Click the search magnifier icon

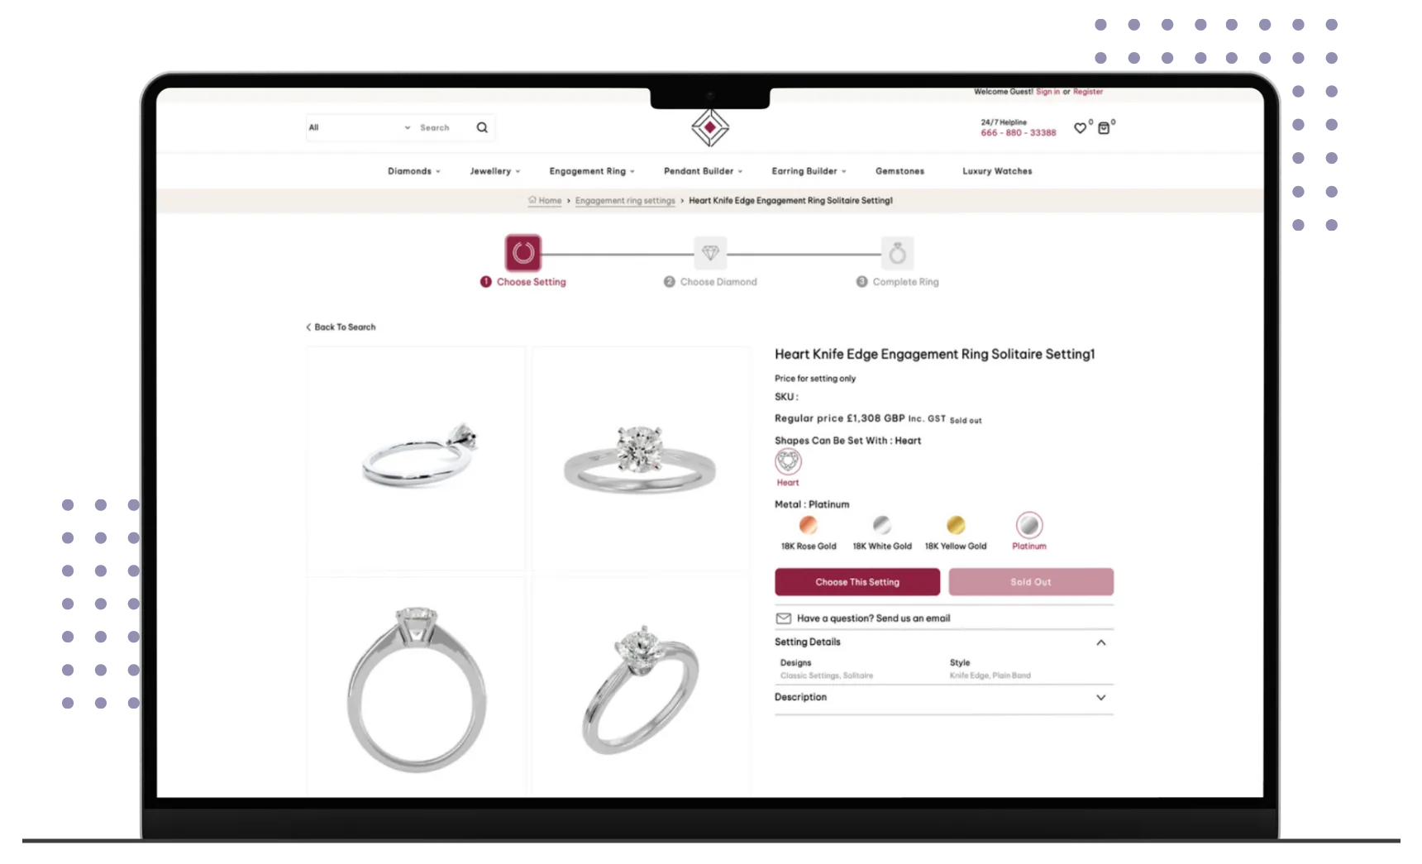(482, 127)
